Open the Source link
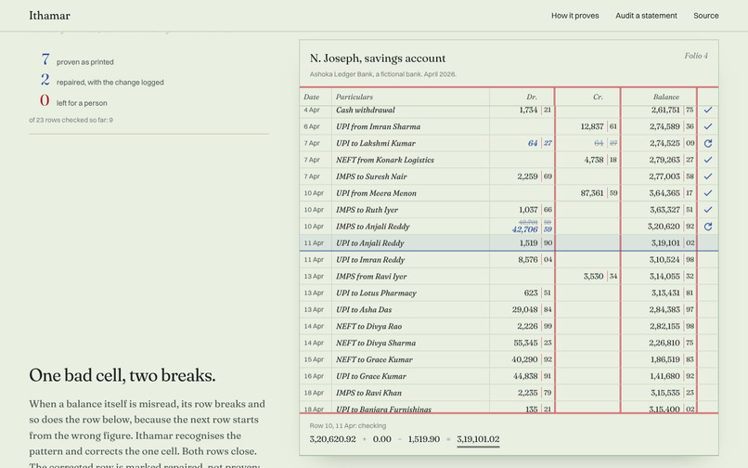This screenshot has width=748, height=468. pyautogui.click(x=706, y=16)
